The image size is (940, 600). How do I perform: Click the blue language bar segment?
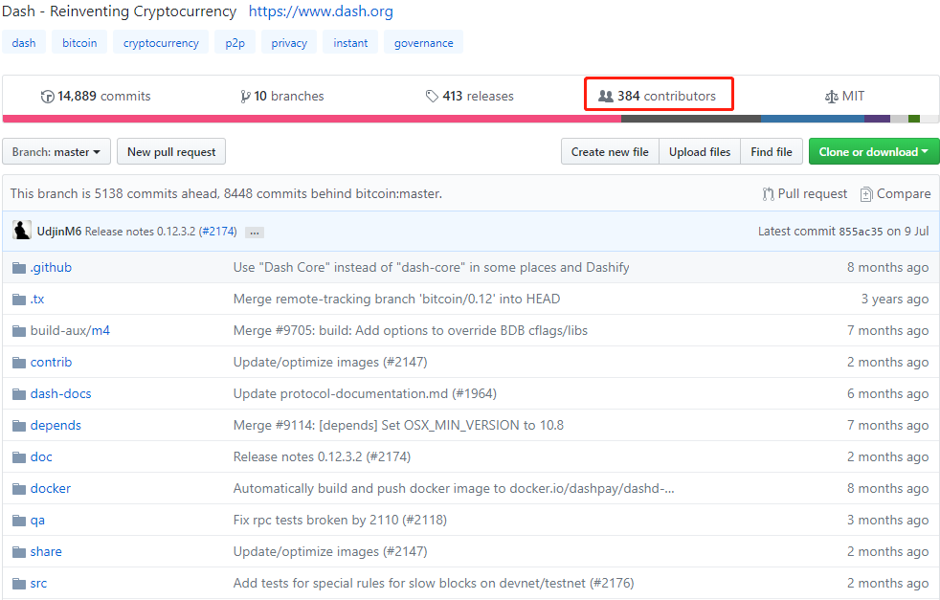(813, 119)
